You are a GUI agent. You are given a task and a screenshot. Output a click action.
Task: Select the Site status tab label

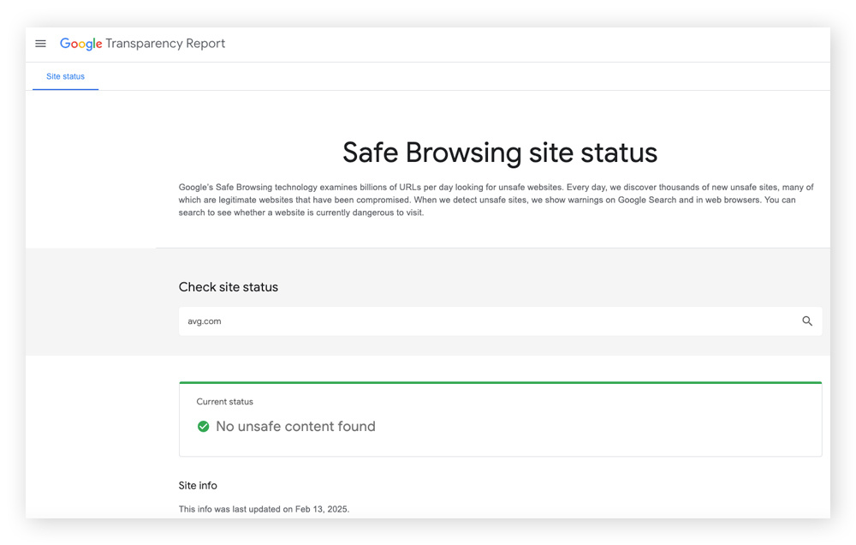tap(65, 75)
